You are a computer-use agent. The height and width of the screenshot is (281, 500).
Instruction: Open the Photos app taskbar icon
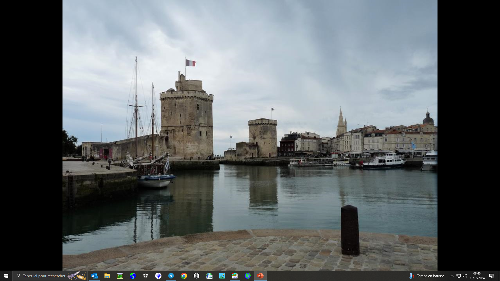pyautogui.click(x=222, y=276)
